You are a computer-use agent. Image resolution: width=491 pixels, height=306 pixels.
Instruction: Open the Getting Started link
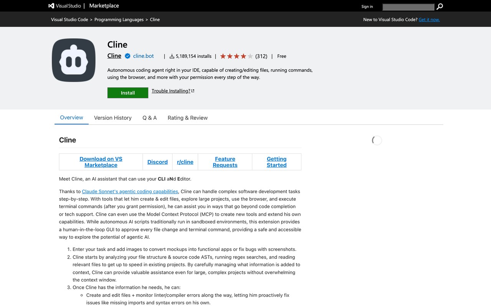pyautogui.click(x=277, y=162)
